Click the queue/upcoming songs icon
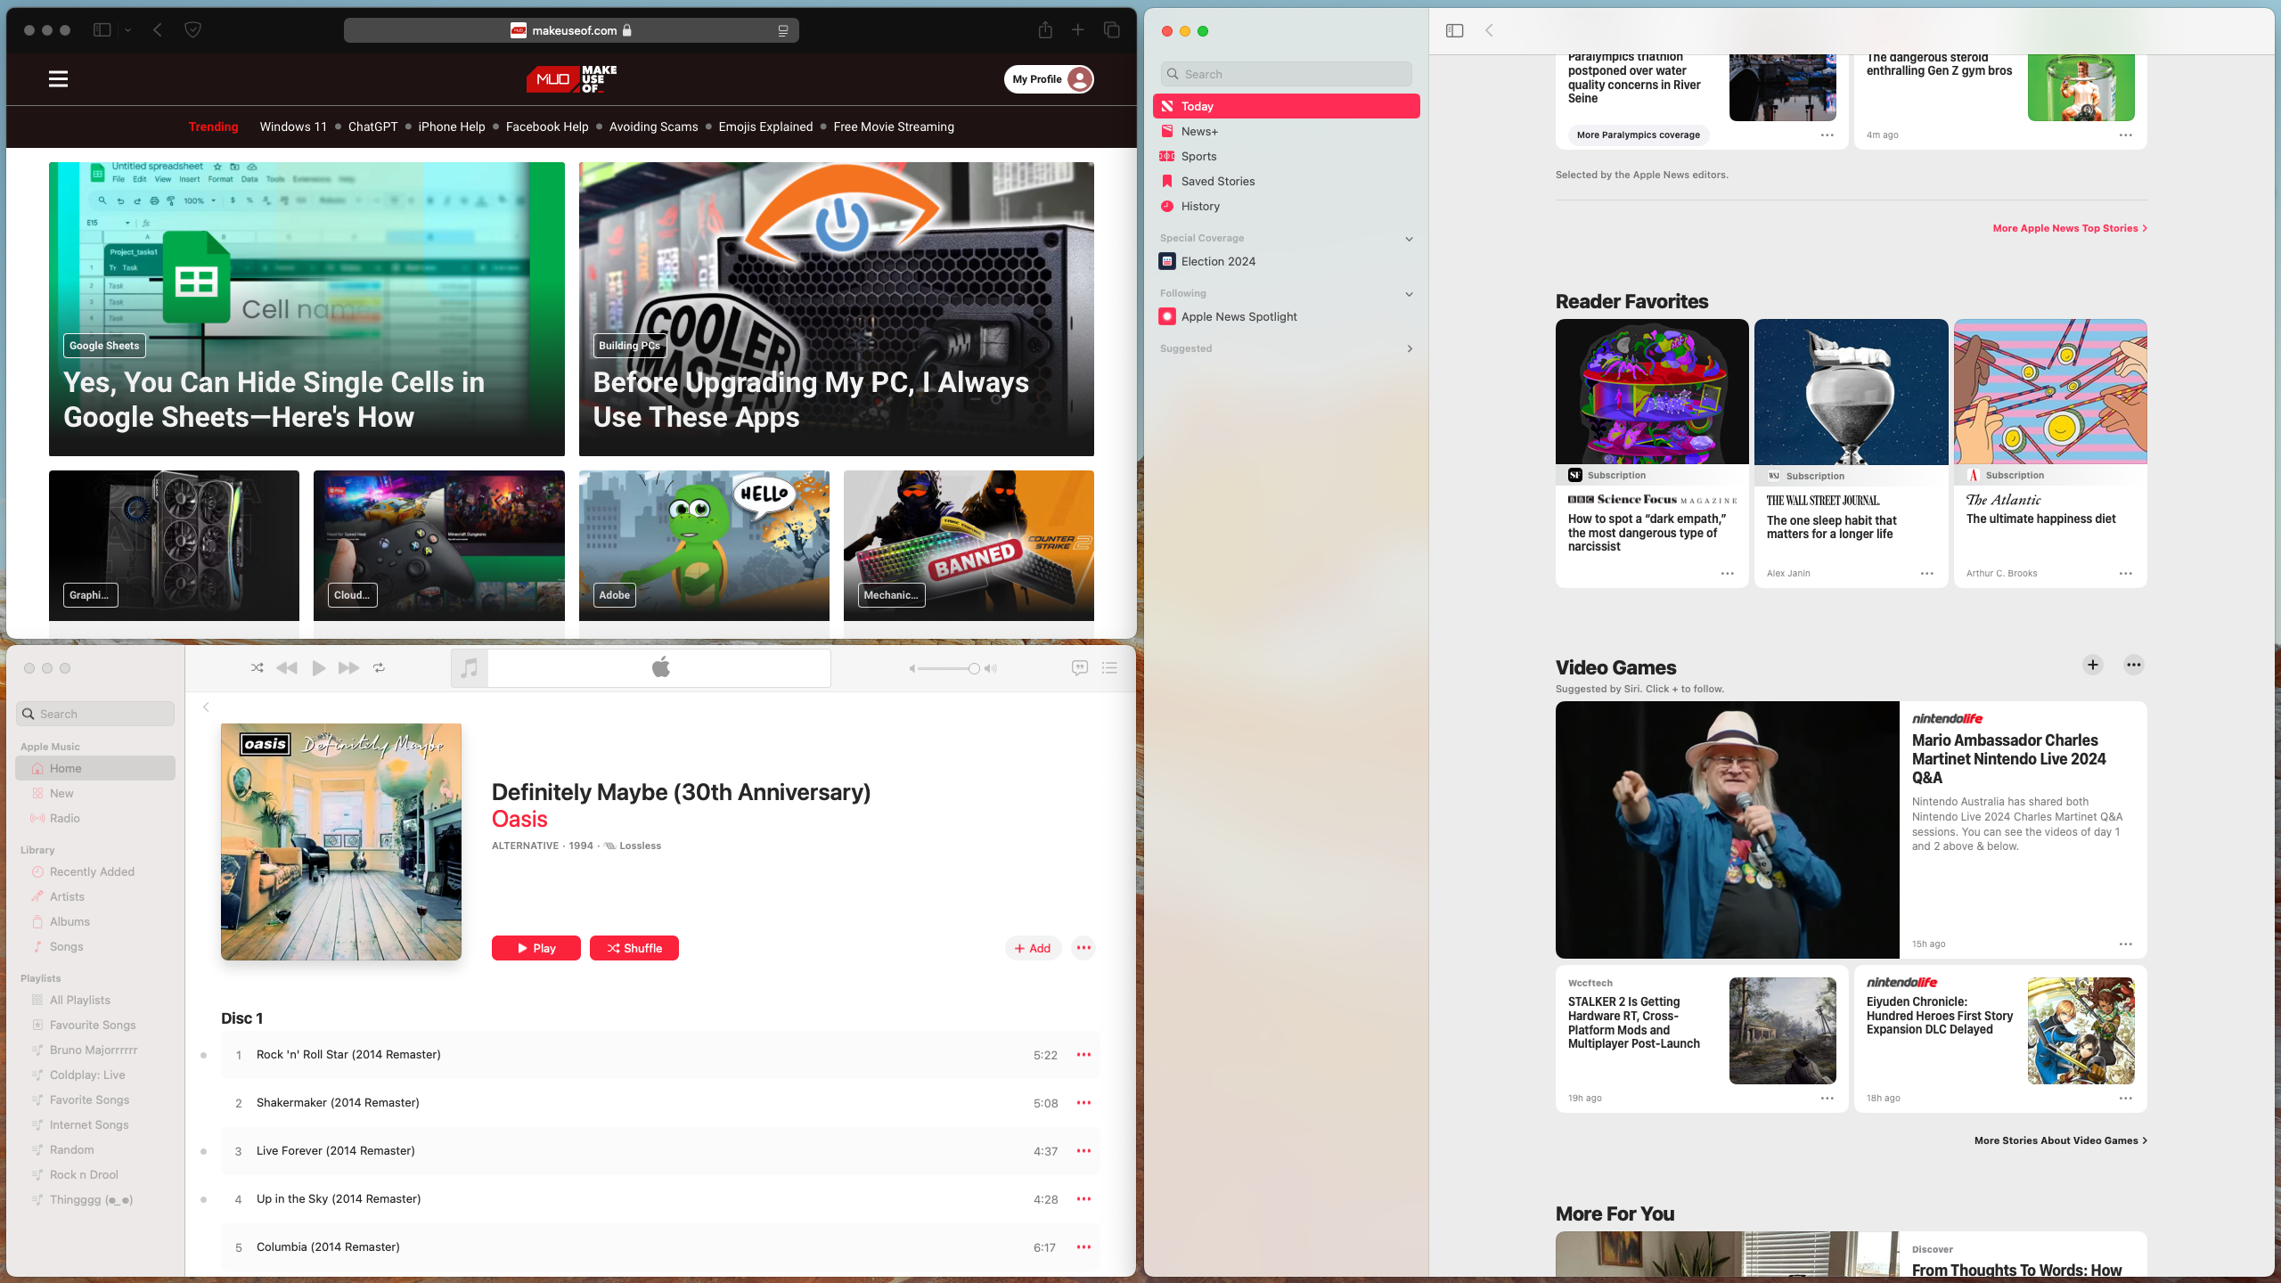The height and width of the screenshot is (1283, 2281). click(x=1109, y=667)
